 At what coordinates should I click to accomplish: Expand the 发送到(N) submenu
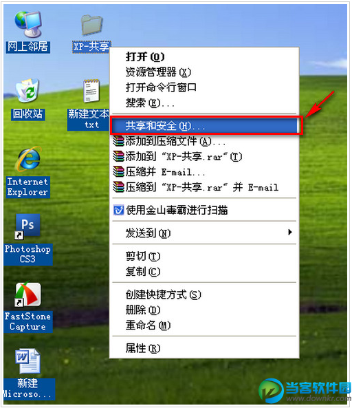[x=205, y=233]
